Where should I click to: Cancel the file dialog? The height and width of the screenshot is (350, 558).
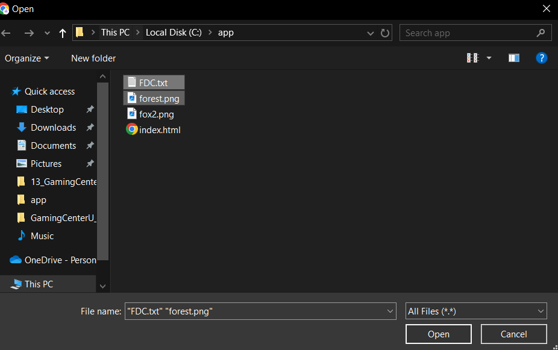513,334
